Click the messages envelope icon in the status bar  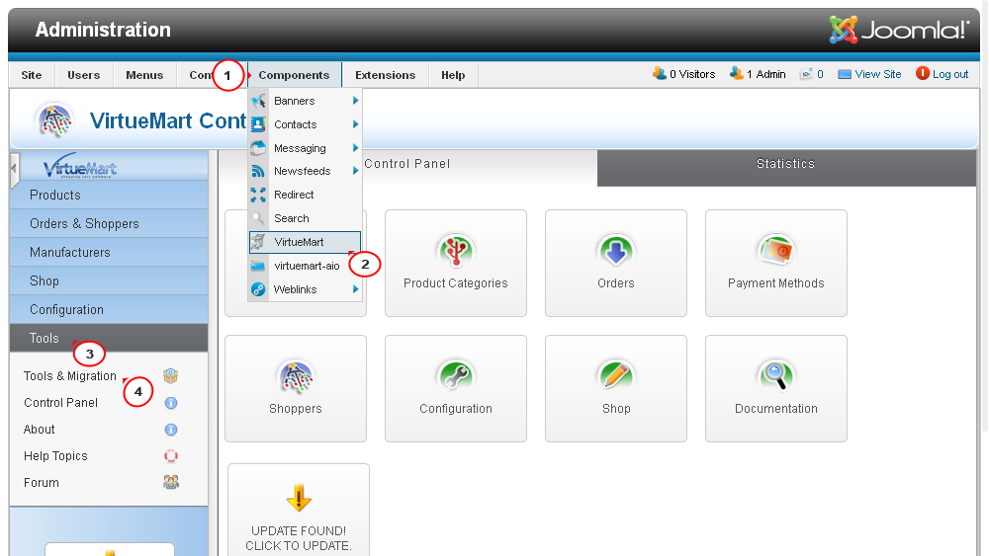coord(806,74)
